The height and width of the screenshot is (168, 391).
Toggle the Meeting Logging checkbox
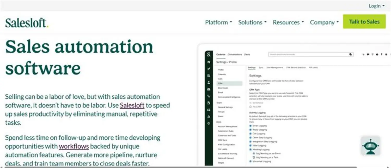[251, 150]
